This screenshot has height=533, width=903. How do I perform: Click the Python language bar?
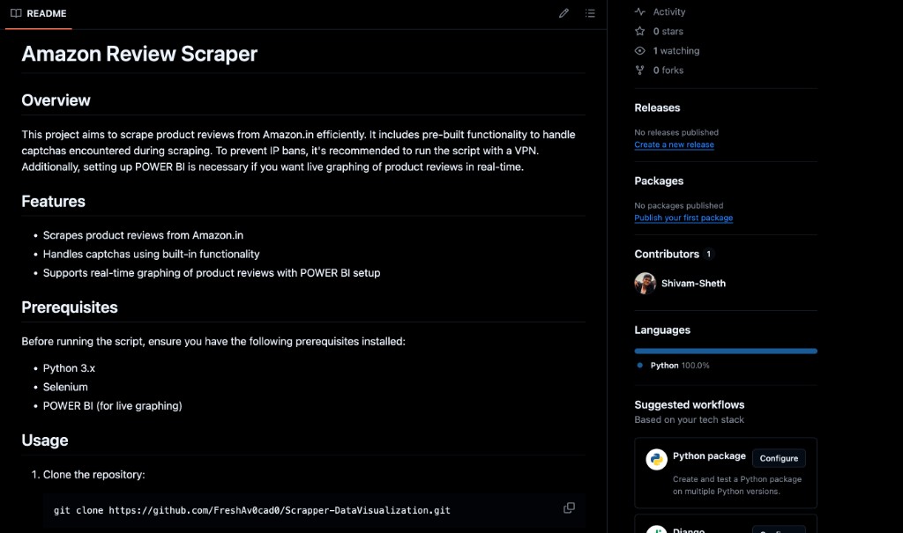pos(726,352)
